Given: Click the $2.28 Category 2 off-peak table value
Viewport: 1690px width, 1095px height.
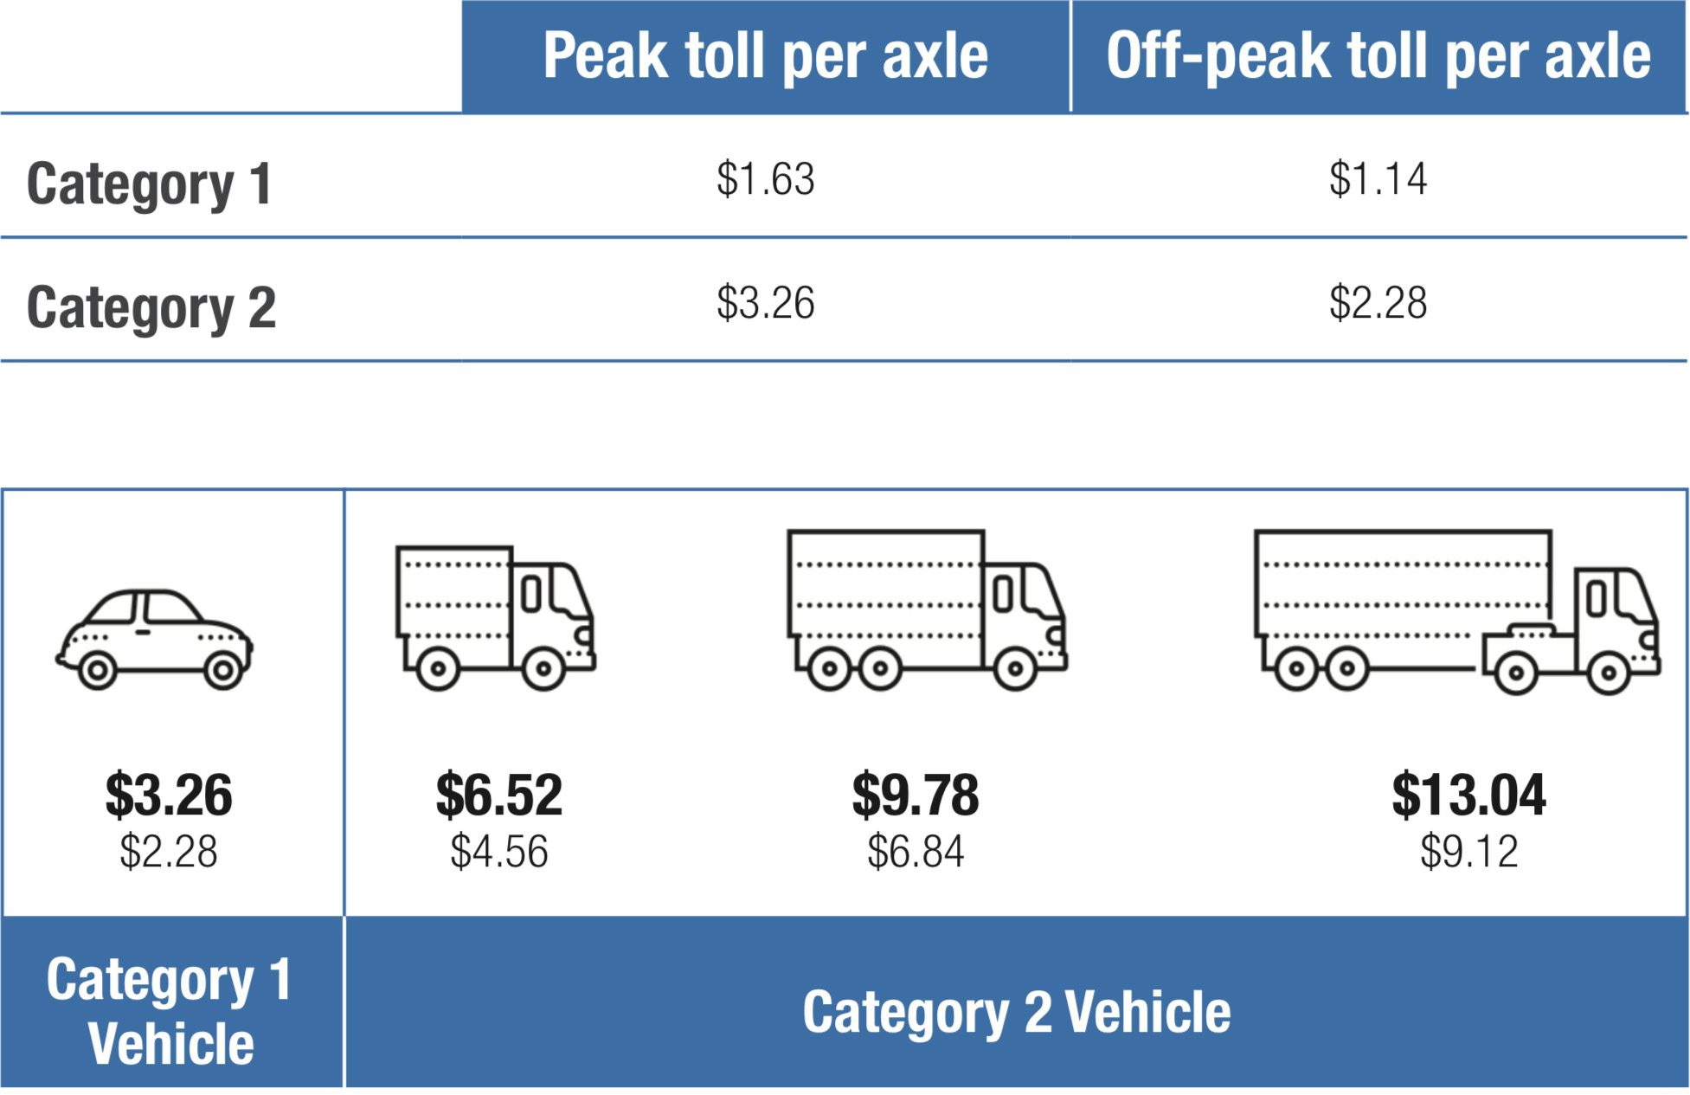Looking at the screenshot, I should (x=1378, y=303).
